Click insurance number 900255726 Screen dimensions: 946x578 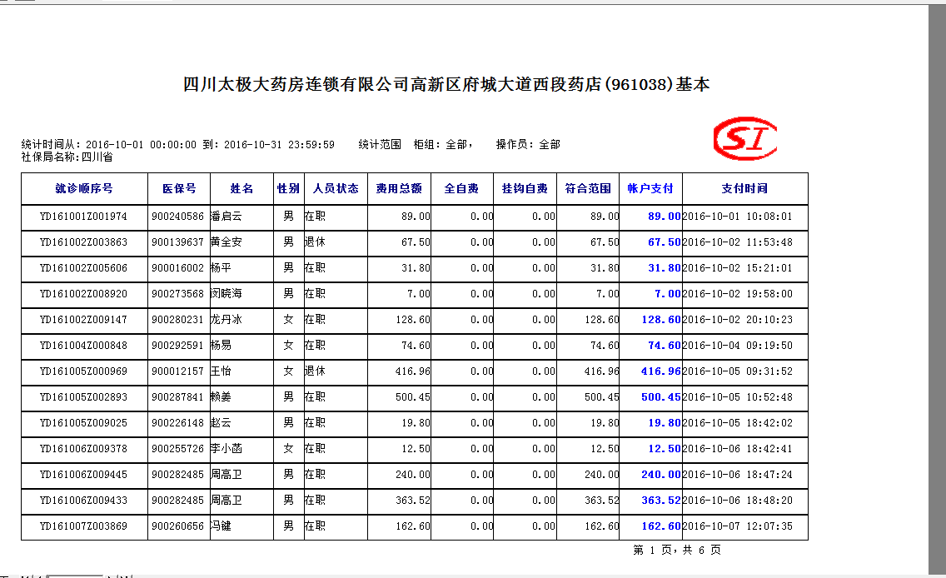coord(178,449)
